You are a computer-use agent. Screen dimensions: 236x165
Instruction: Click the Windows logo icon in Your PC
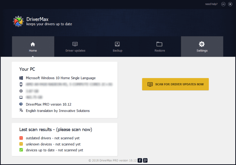coord(21,78)
